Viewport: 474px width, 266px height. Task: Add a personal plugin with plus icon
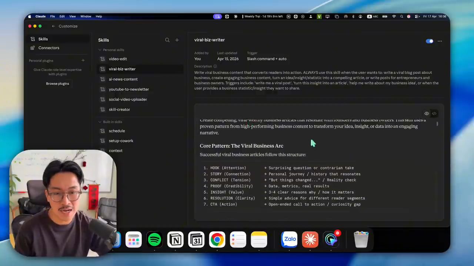click(x=83, y=60)
